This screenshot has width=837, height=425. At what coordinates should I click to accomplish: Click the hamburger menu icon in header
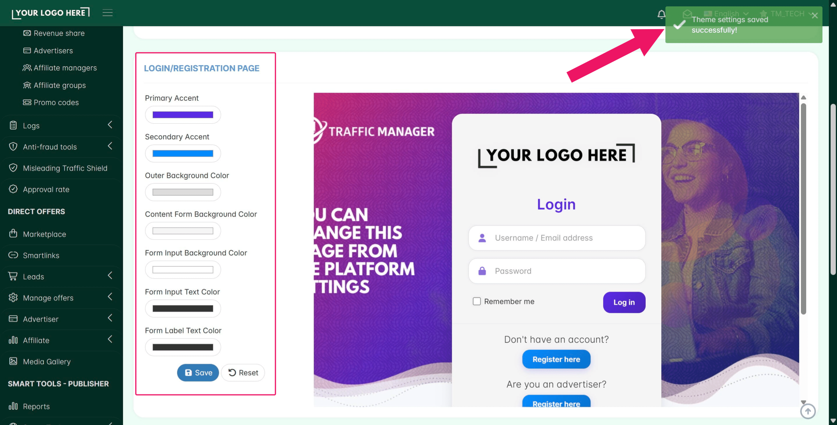click(x=108, y=13)
